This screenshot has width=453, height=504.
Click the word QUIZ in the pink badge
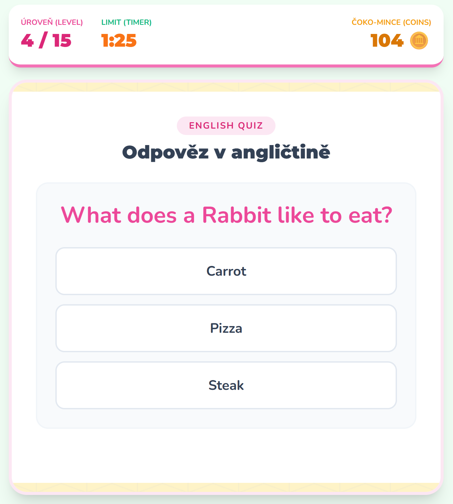(x=250, y=126)
